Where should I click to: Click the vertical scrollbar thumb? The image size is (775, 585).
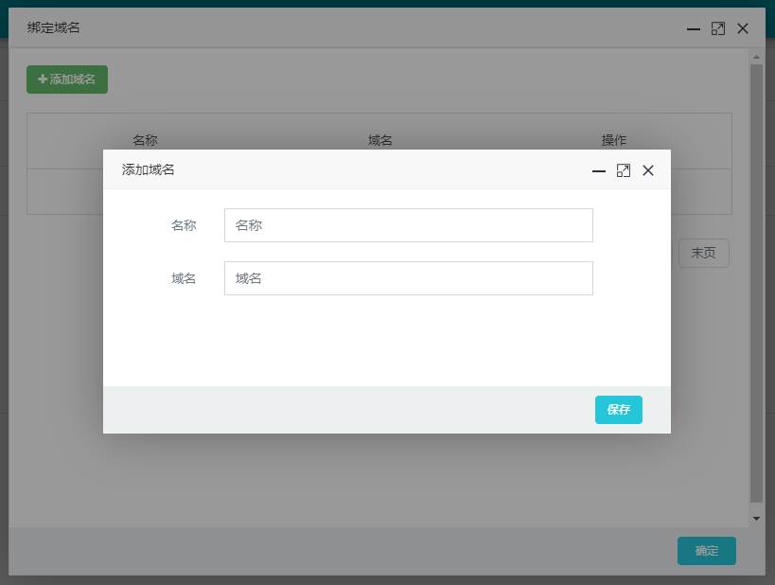756,284
